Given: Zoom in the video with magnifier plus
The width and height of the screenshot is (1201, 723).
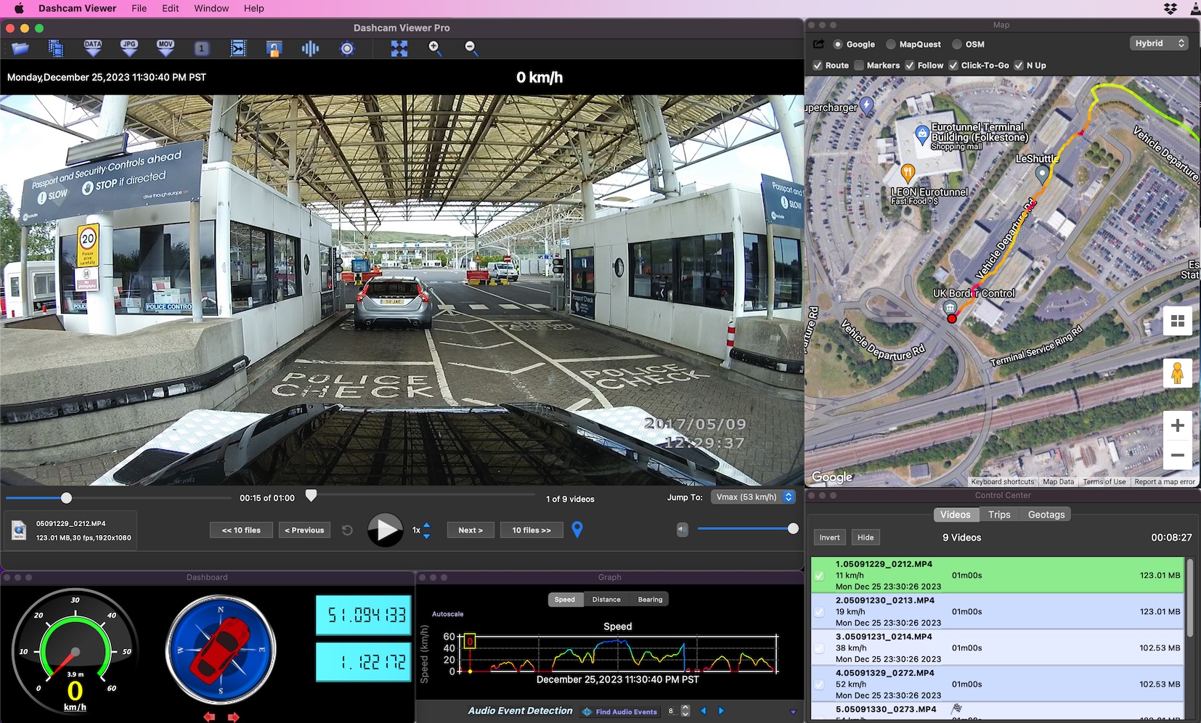Looking at the screenshot, I should pyautogui.click(x=435, y=49).
